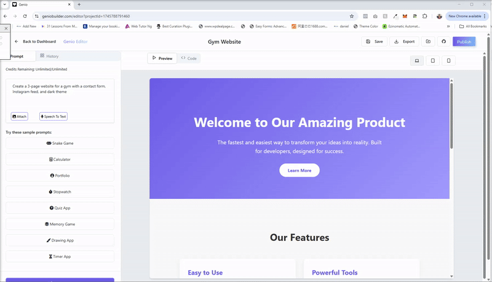
Task: Switch to tablet preview device icon
Action: pyautogui.click(x=433, y=60)
